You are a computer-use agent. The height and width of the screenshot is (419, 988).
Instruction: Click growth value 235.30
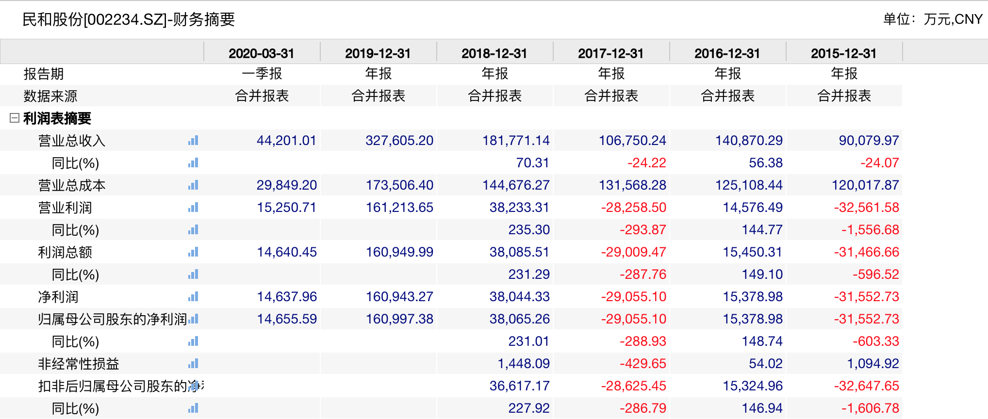[529, 230]
